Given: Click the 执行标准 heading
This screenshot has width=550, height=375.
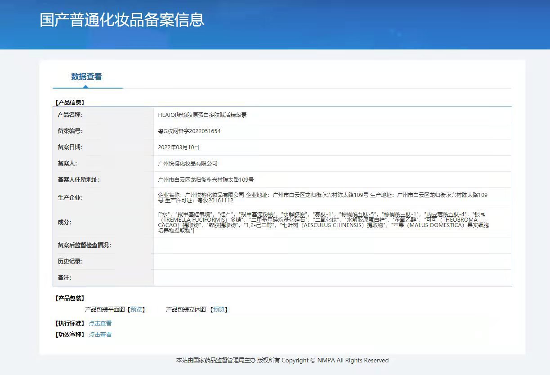Looking at the screenshot, I should coord(70,323).
